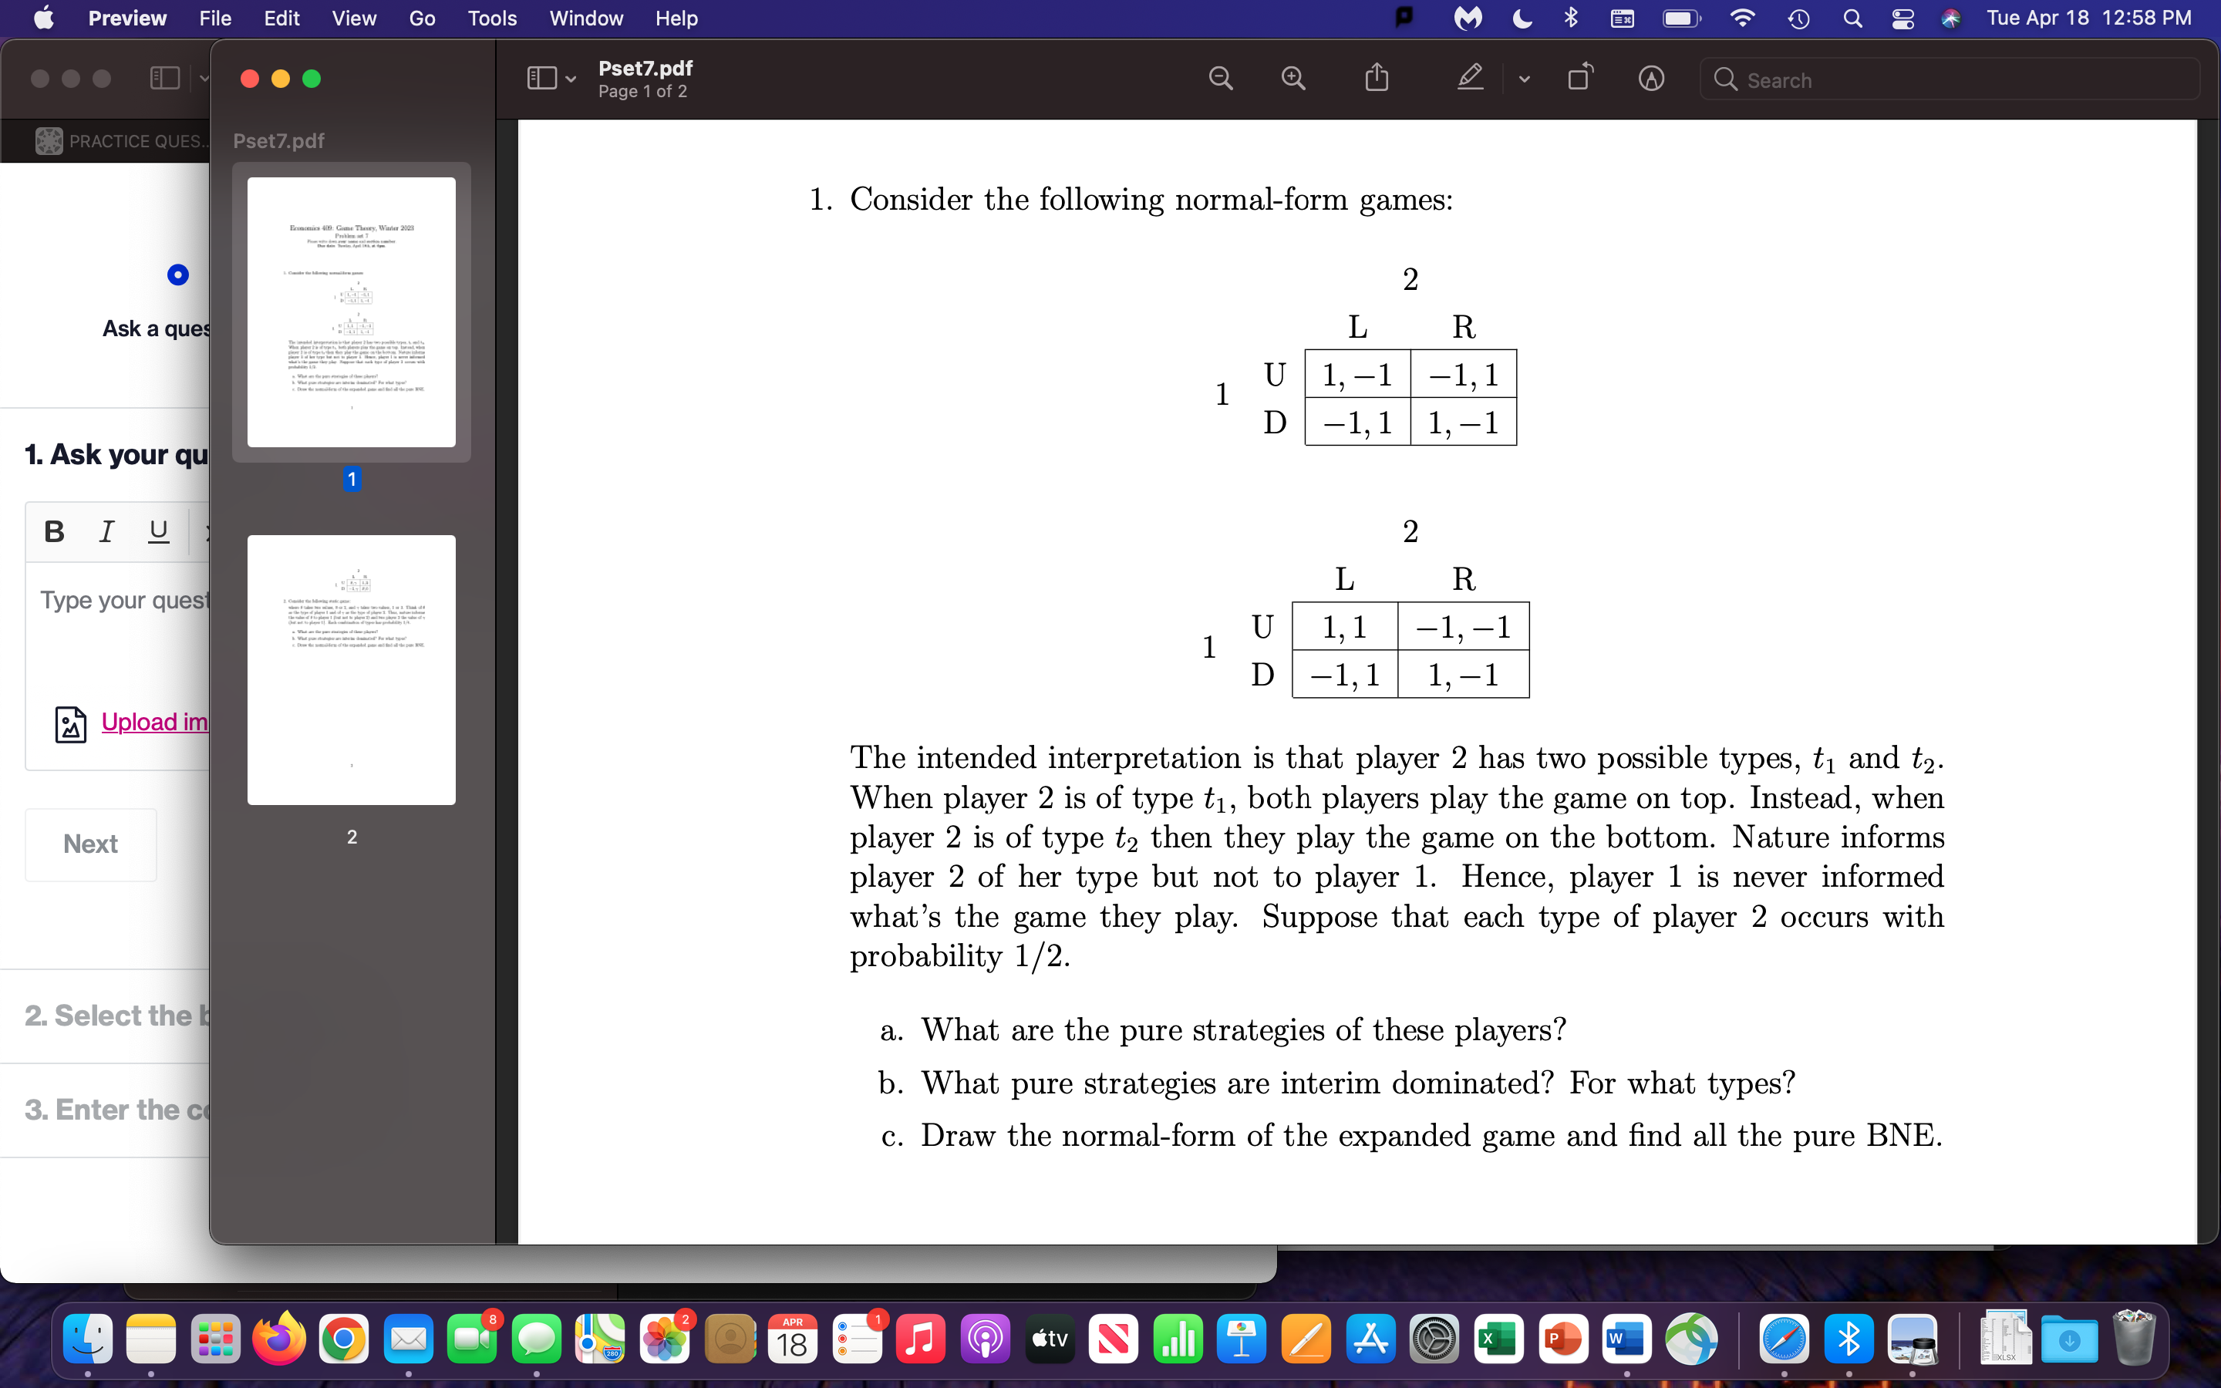Click the Zoom In magnifier icon
Image resolution: width=2221 pixels, height=1388 pixels.
point(1293,79)
